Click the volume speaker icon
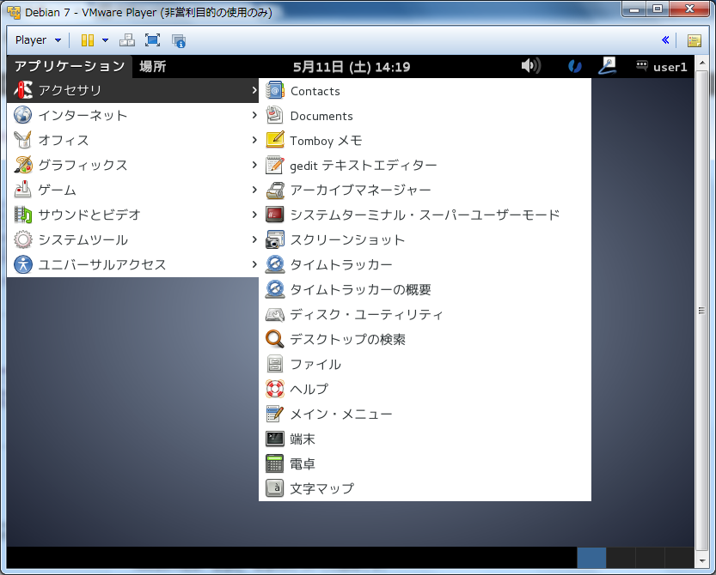This screenshot has height=575, width=716. tap(530, 66)
